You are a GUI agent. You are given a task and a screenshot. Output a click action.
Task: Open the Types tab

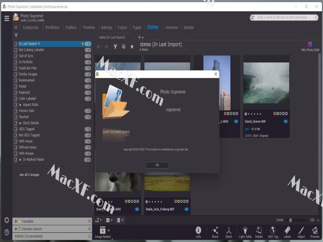[x=137, y=27]
